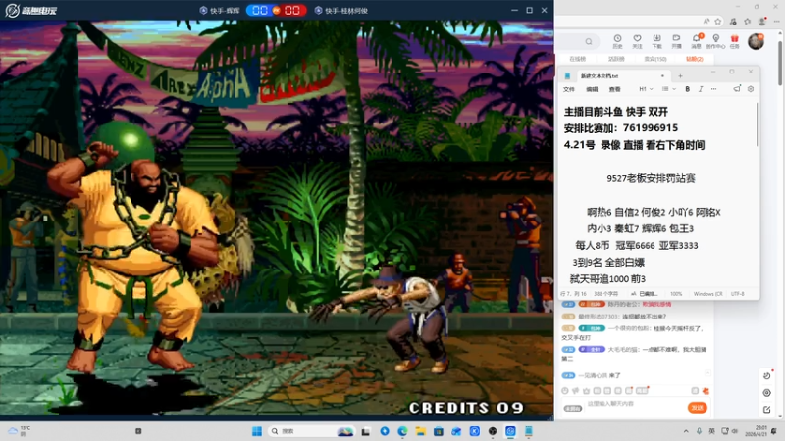
Task: Click taskbar search box 搜索
Action: point(312,431)
